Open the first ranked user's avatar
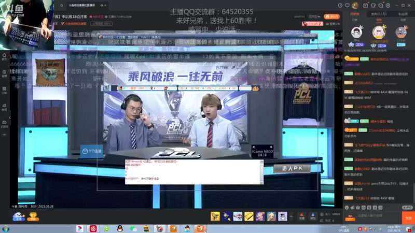415x233 pixels. (356, 32)
